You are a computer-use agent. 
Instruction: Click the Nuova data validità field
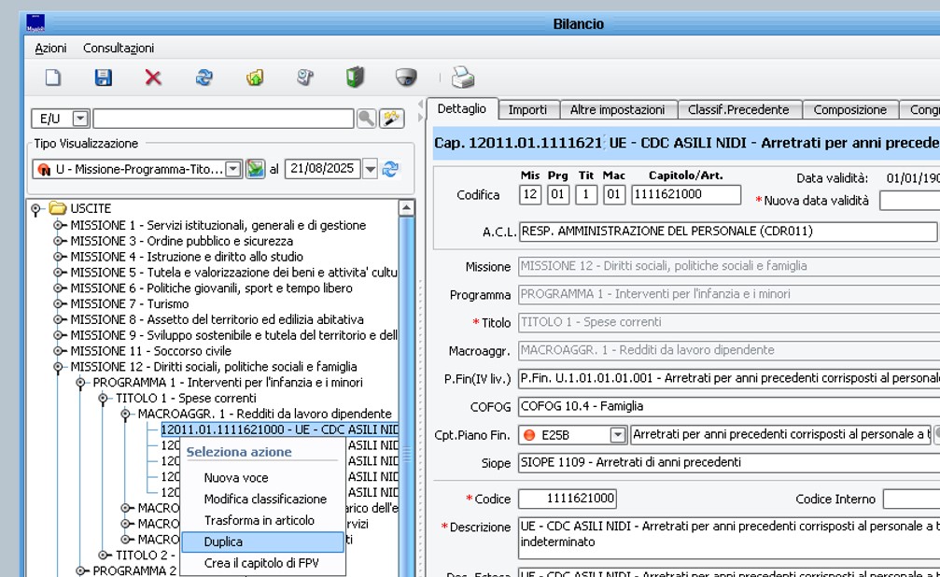(x=908, y=200)
